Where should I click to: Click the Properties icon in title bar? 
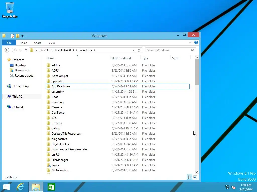click(12, 36)
